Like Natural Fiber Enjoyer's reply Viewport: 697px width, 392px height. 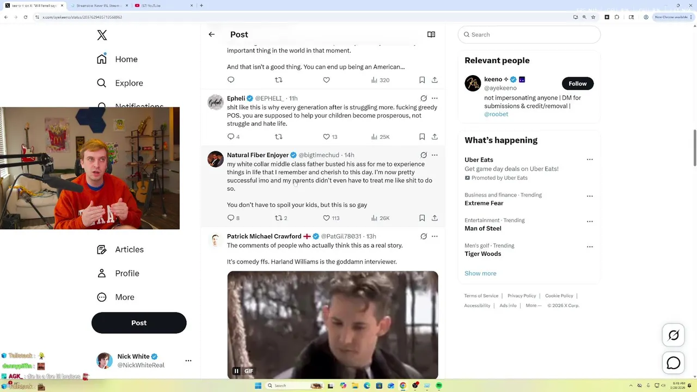point(327,218)
